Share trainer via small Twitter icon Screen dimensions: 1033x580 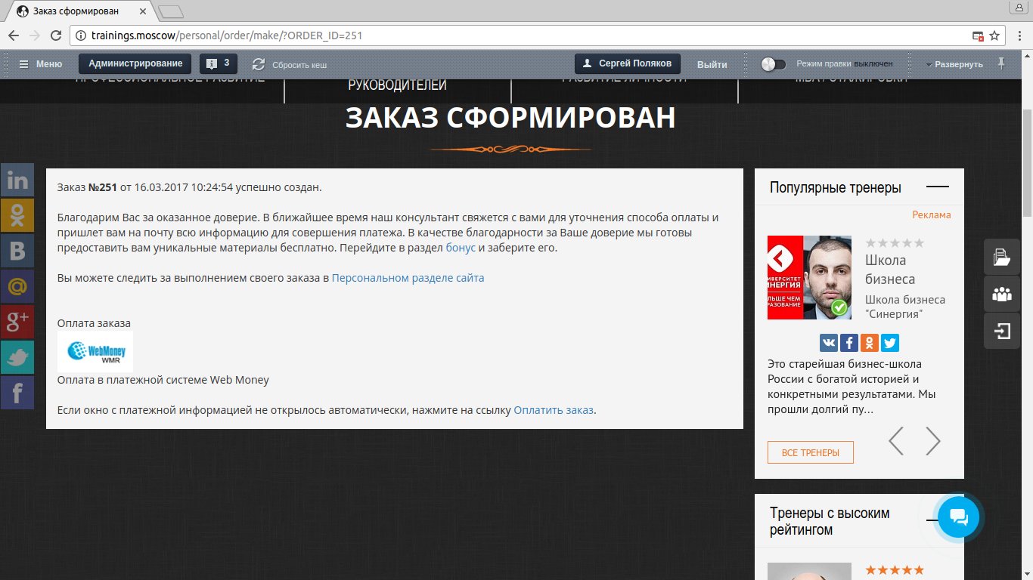pyautogui.click(x=889, y=343)
